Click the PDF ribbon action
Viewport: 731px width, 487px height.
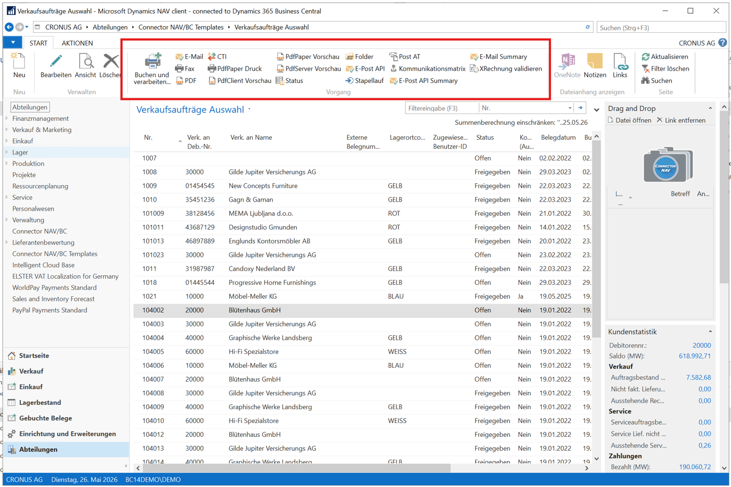click(x=186, y=81)
